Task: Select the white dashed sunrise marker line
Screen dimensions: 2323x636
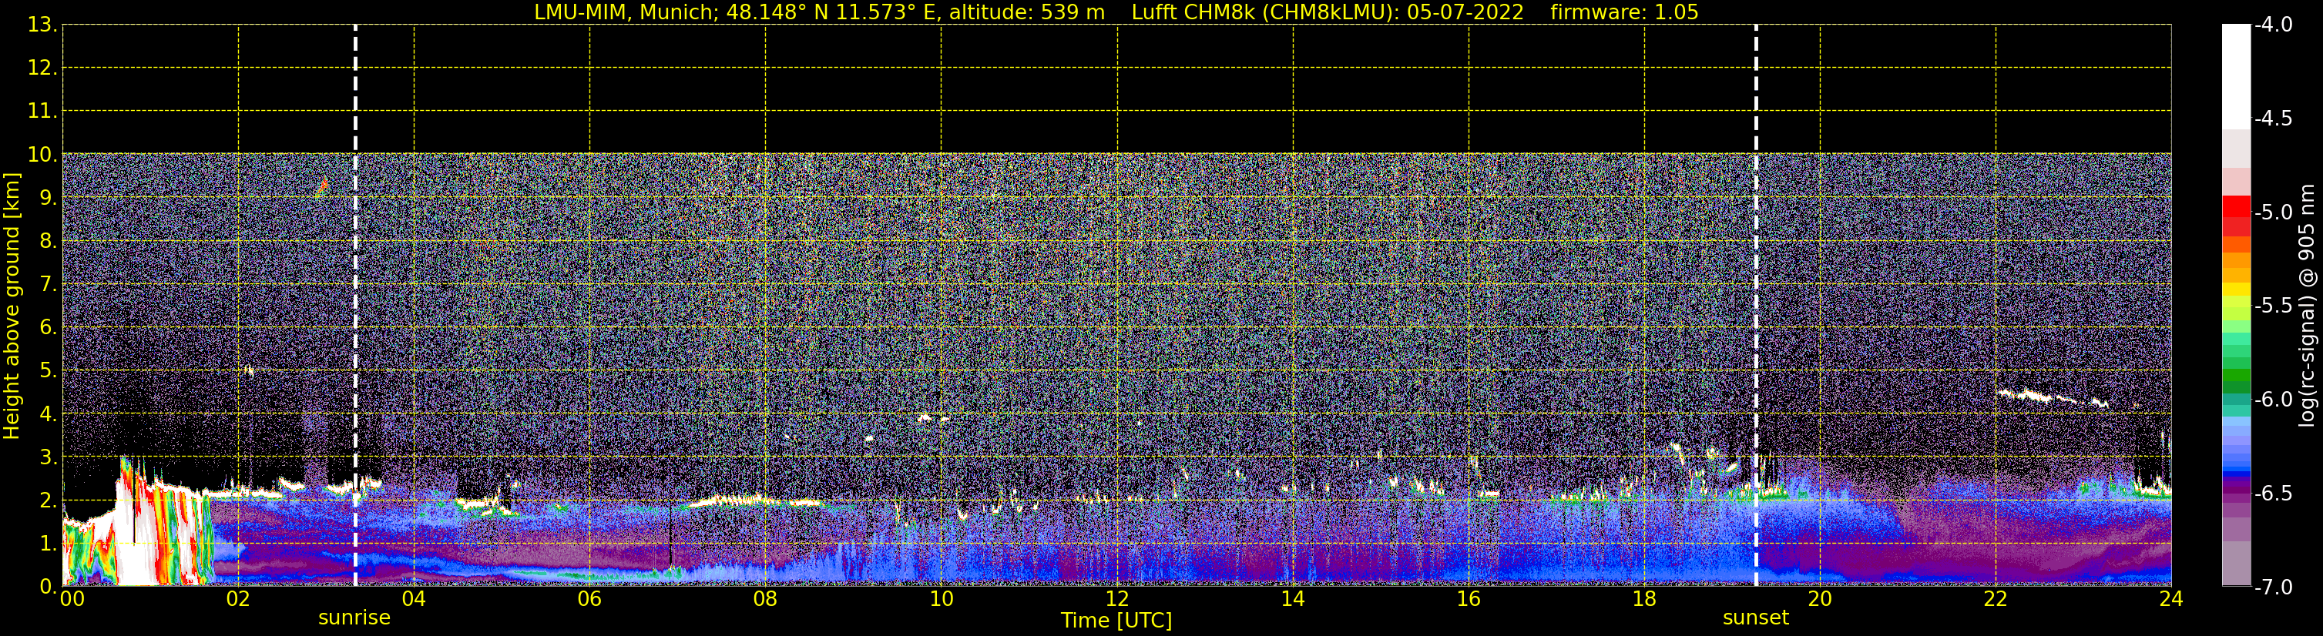Action: point(355,306)
